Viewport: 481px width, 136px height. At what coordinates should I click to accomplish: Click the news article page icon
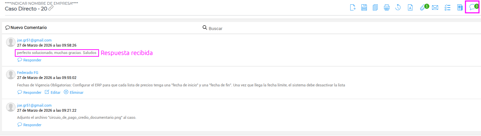coord(460,8)
